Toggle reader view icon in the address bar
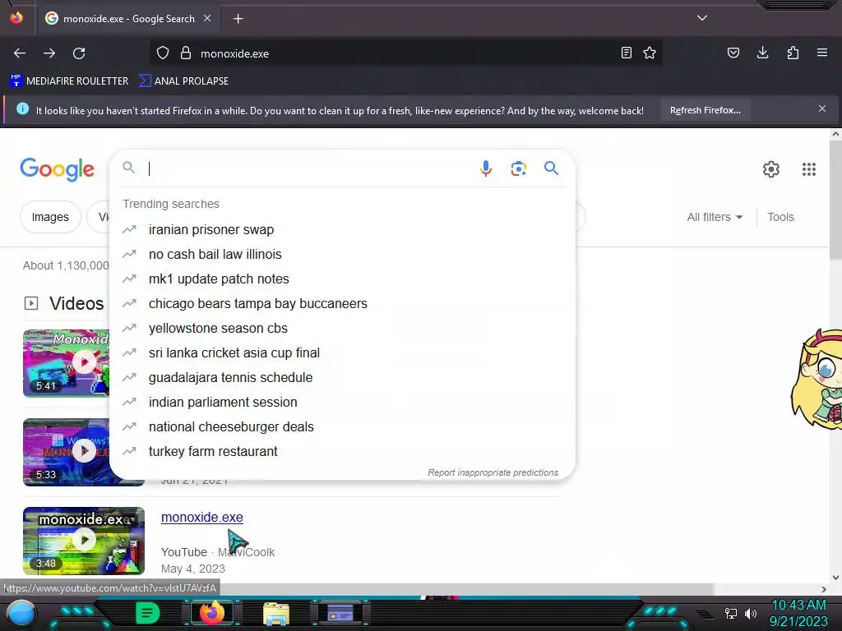This screenshot has width=842, height=631. [x=626, y=53]
